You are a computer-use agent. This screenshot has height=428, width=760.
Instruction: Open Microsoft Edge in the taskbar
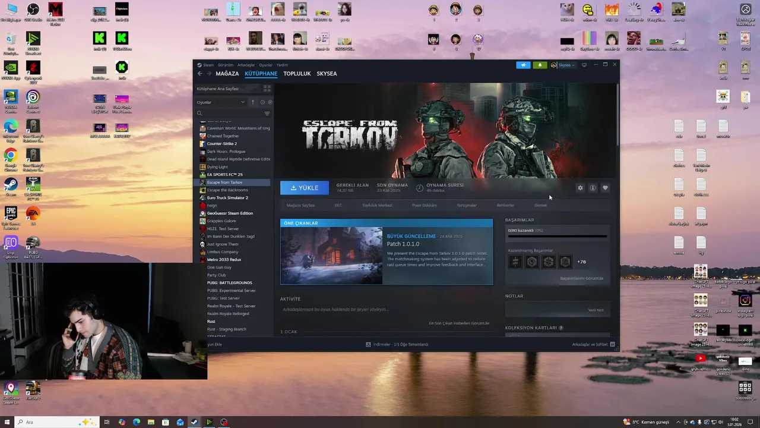(137, 422)
